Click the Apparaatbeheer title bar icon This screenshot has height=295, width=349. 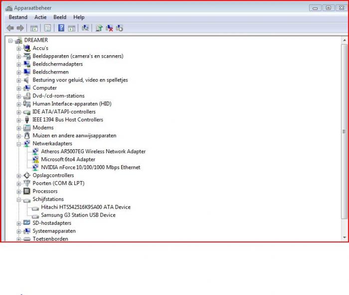coord(9,8)
